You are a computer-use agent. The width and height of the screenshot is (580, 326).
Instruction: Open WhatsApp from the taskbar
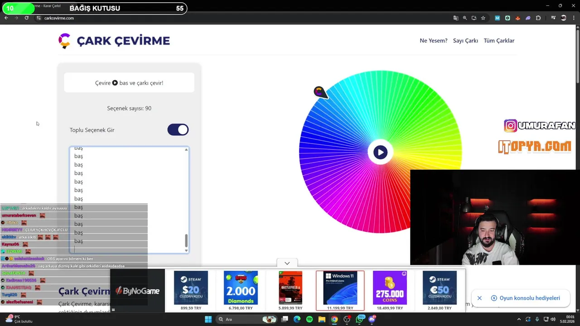(360, 319)
